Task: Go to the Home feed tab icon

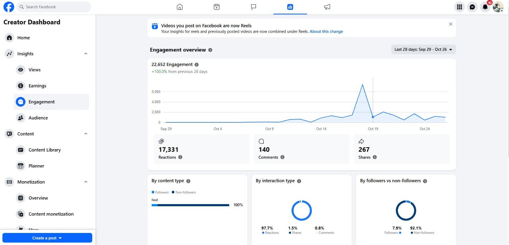Action: point(180,7)
